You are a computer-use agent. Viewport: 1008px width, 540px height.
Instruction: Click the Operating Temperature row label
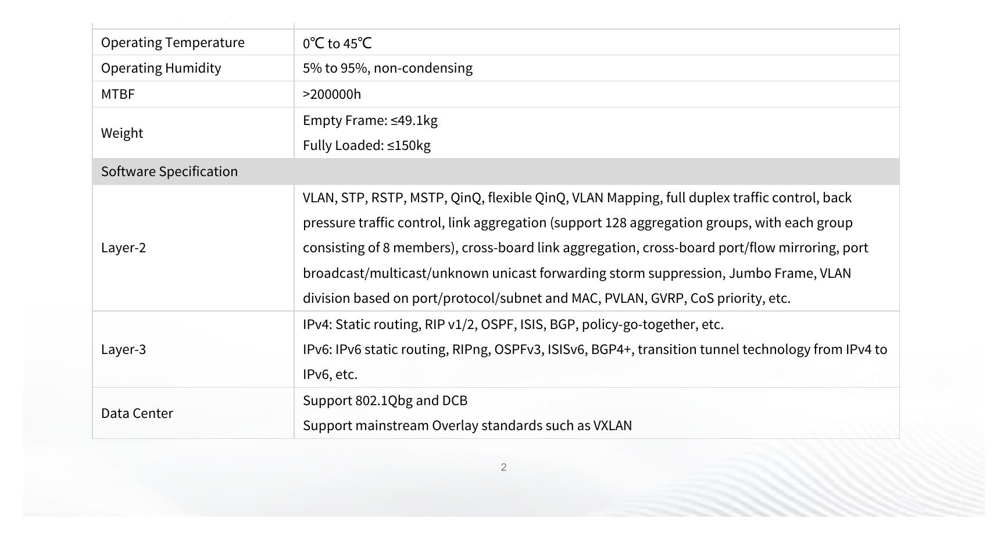click(173, 42)
